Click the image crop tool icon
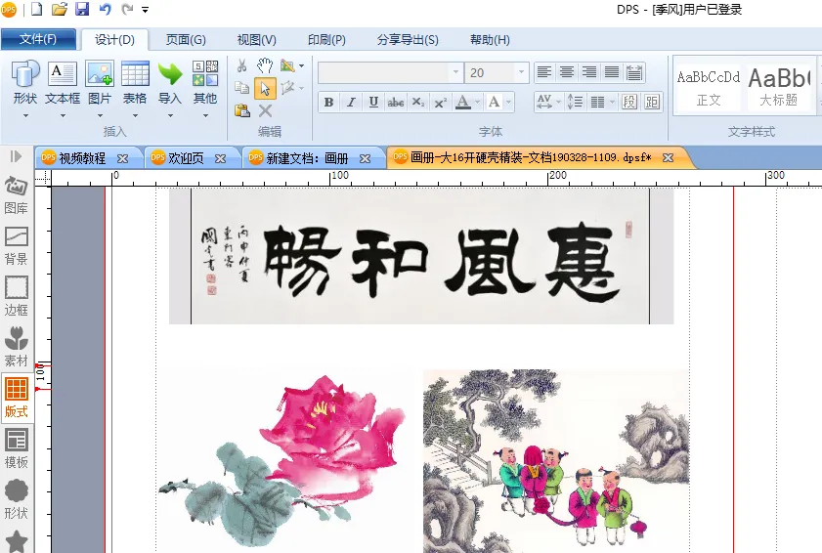The width and height of the screenshot is (822, 553). 287,65
